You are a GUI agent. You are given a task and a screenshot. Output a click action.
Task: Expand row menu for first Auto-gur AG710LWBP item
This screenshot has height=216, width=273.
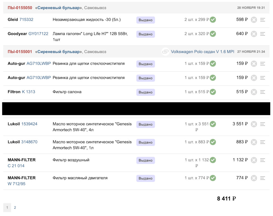[x=262, y=64]
